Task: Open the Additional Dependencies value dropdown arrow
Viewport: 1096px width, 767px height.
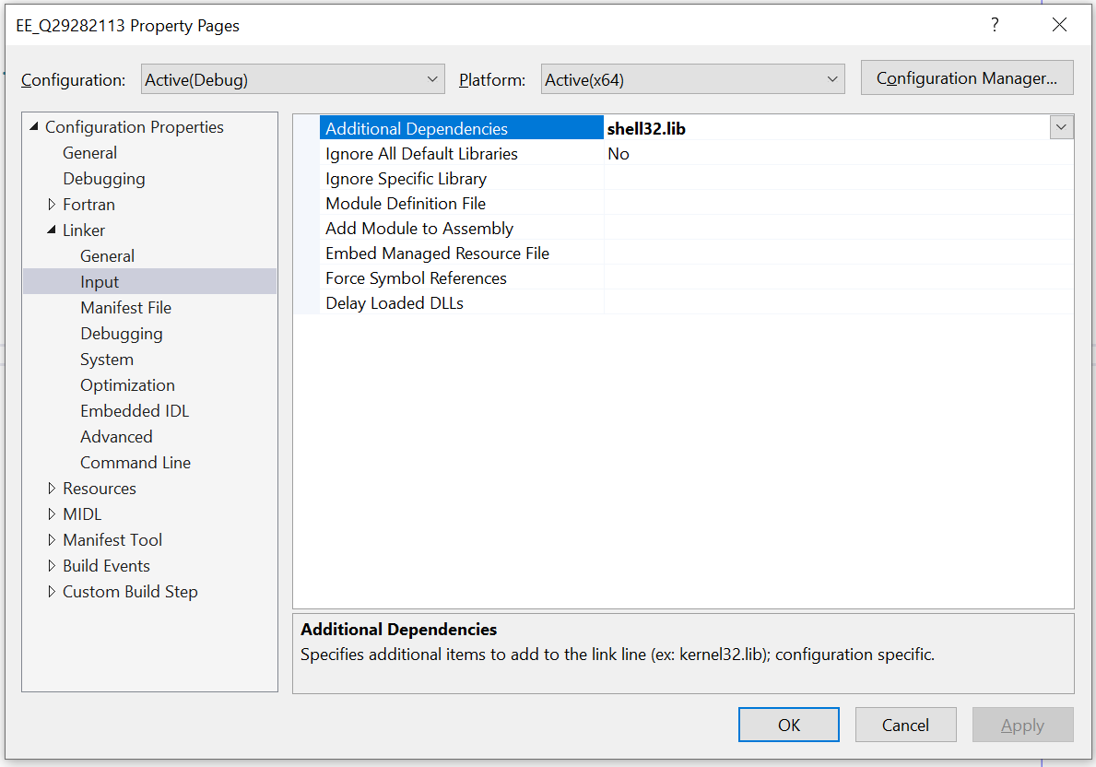Action: [1061, 127]
